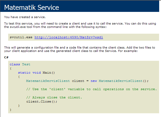
Task: Click the 'client' variable name in the declaration
Action: (78, 81)
